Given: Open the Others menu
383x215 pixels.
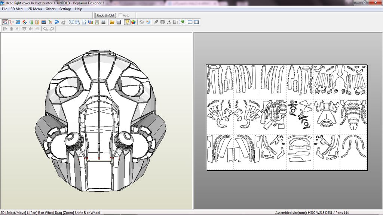Looking at the screenshot, I should tap(50, 9).
